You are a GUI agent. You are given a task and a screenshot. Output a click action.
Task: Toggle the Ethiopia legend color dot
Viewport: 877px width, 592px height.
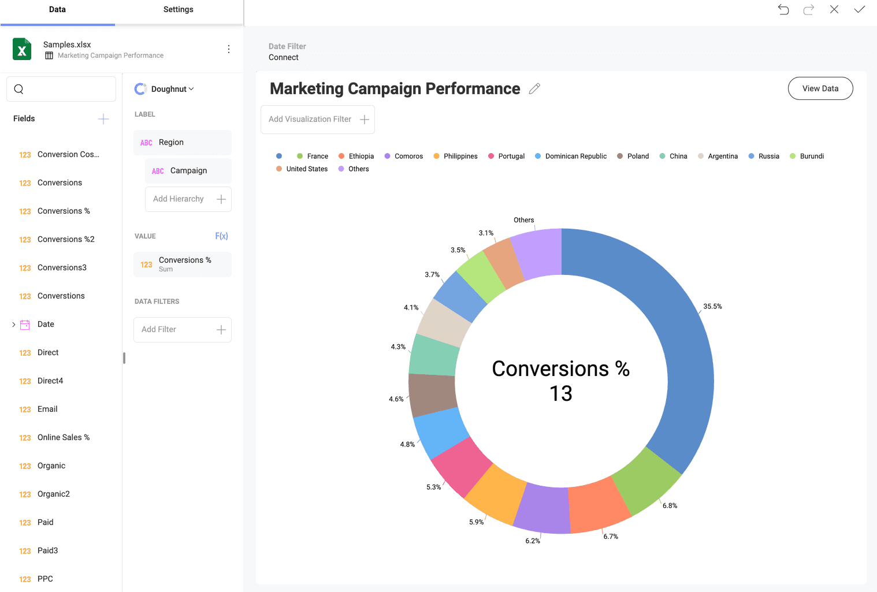[341, 156]
